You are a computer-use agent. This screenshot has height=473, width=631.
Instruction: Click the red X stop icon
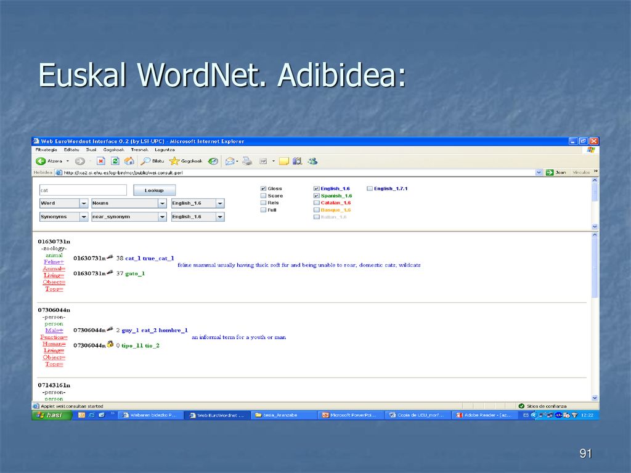[x=100, y=161]
